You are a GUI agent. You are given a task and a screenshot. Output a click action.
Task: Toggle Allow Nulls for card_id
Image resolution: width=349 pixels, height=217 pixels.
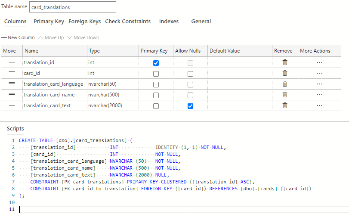click(x=190, y=74)
